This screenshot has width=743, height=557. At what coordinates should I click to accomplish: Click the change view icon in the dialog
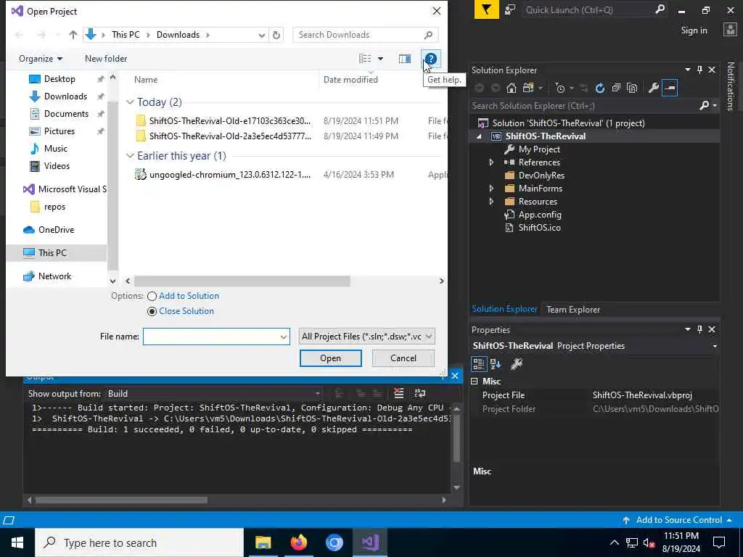coord(365,59)
